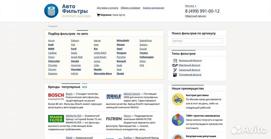271x139 pixels.
Task: Open the Bosch brand link
Action: [x=69, y=94]
